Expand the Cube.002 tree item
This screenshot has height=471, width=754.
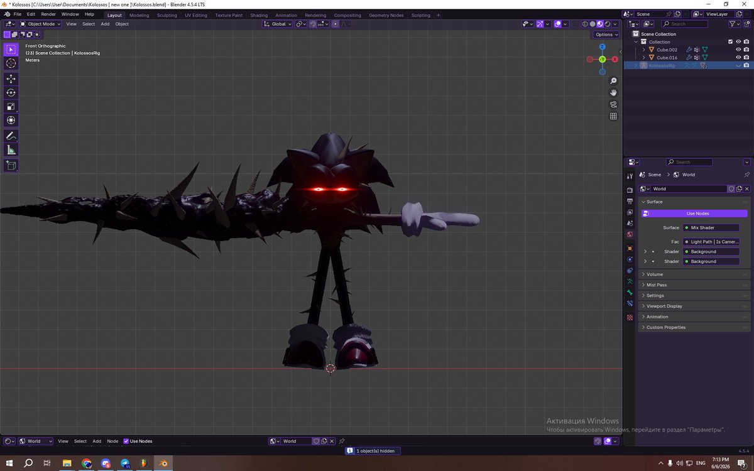click(643, 50)
